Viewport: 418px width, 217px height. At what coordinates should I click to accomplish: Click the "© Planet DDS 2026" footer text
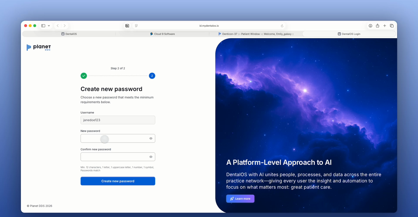pos(39,206)
